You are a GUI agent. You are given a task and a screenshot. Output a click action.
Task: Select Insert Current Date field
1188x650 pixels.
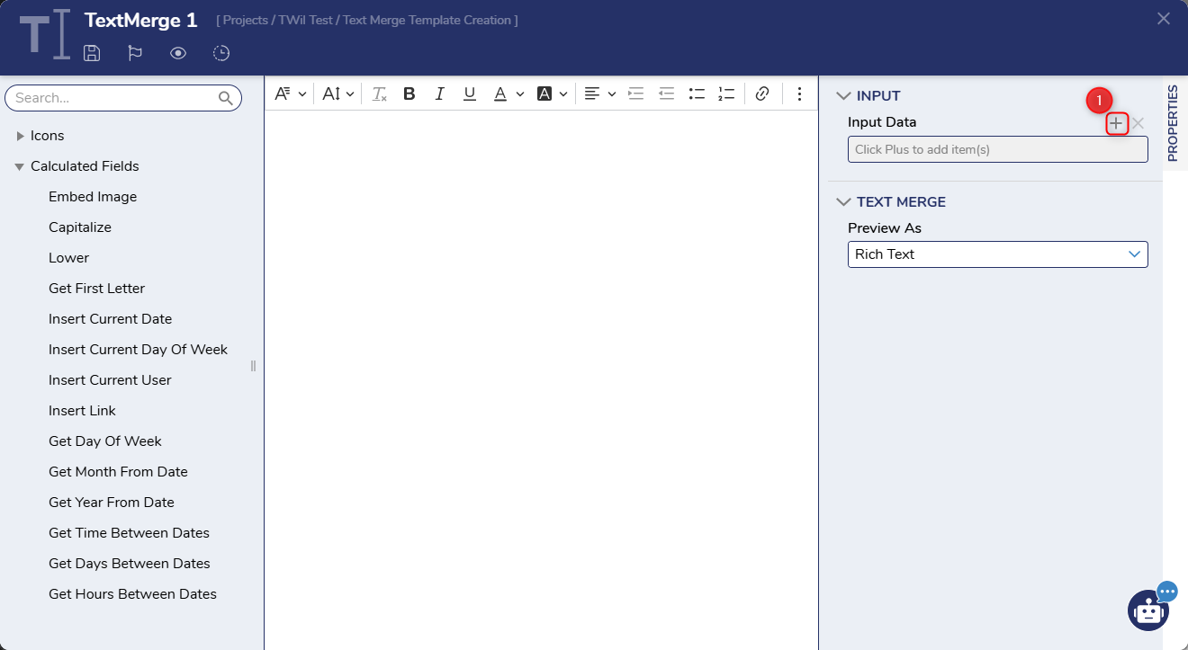(x=110, y=319)
